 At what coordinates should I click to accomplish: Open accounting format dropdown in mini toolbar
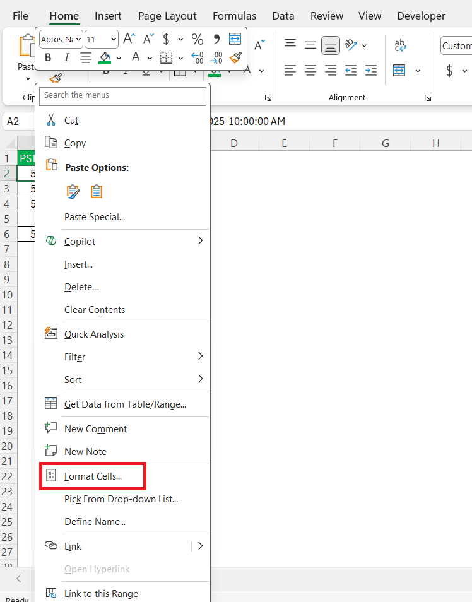(x=180, y=39)
